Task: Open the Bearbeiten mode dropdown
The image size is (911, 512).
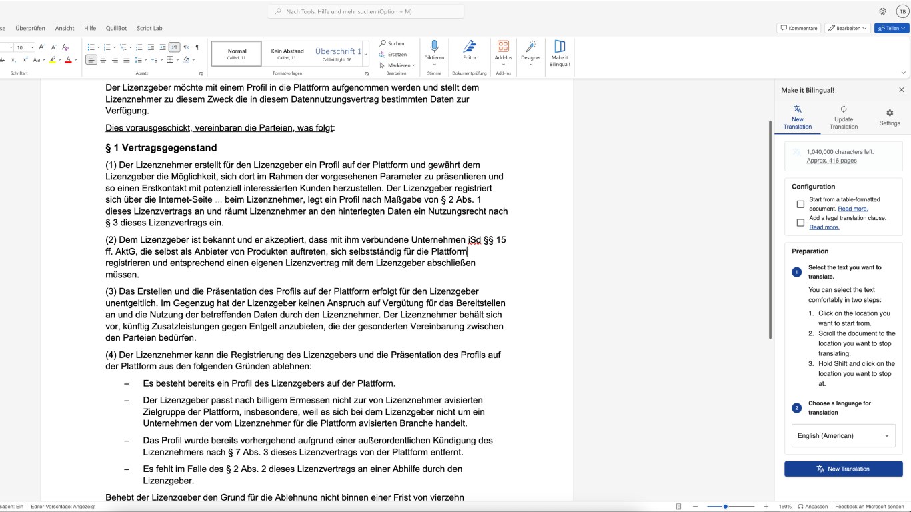Action: pyautogui.click(x=848, y=28)
